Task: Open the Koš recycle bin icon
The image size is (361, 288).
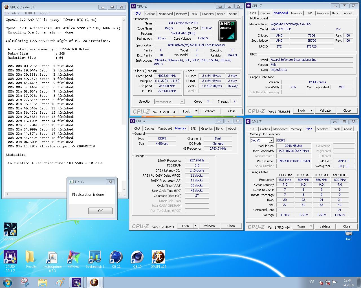Action: pyautogui.click(x=349, y=236)
